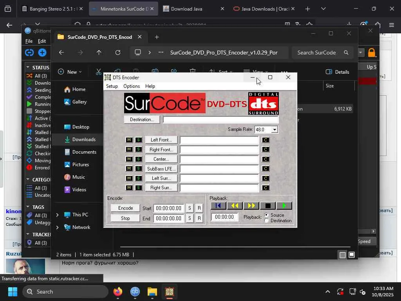Viewport: 401px width, 301px height.
Task: Go up one folder in Explorer
Action: pos(99,53)
